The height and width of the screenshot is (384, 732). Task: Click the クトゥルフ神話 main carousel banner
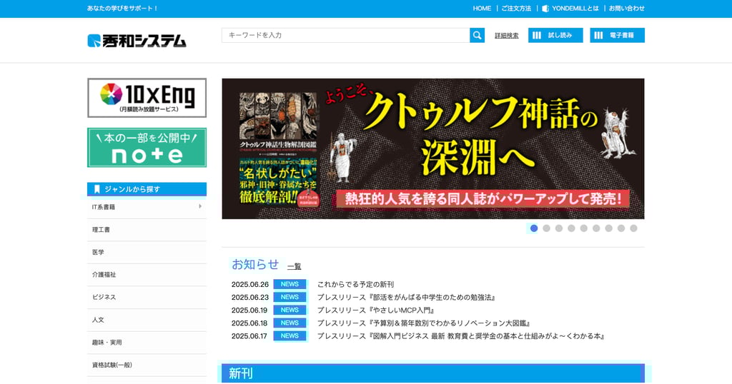pos(432,148)
